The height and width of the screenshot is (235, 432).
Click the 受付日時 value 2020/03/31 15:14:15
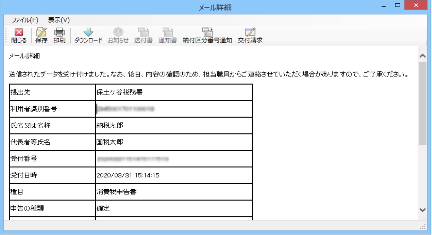pos(128,175)
